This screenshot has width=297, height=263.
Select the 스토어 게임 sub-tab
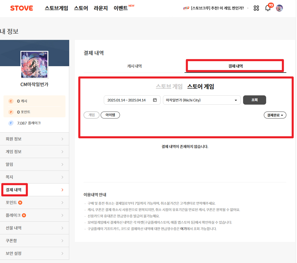(201, 87)
